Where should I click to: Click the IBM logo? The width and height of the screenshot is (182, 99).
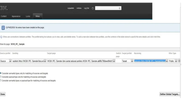4,8
